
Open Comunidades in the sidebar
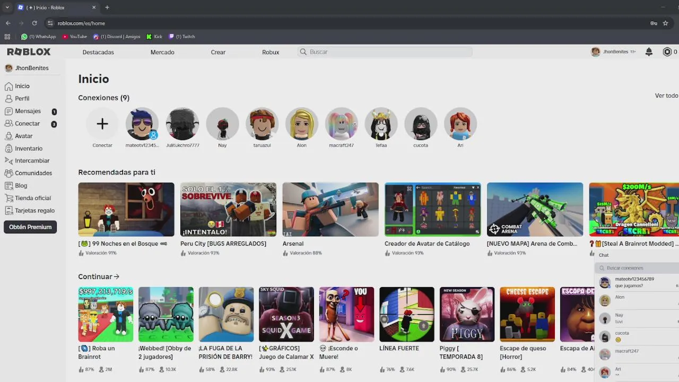pos(28,173)
